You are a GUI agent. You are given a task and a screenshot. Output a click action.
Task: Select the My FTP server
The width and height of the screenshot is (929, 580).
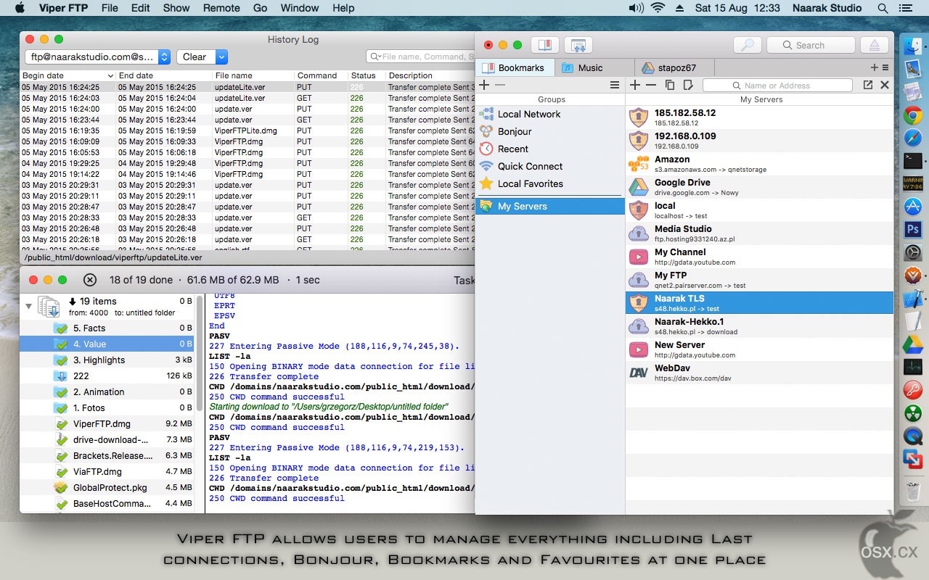pos(759,280)
